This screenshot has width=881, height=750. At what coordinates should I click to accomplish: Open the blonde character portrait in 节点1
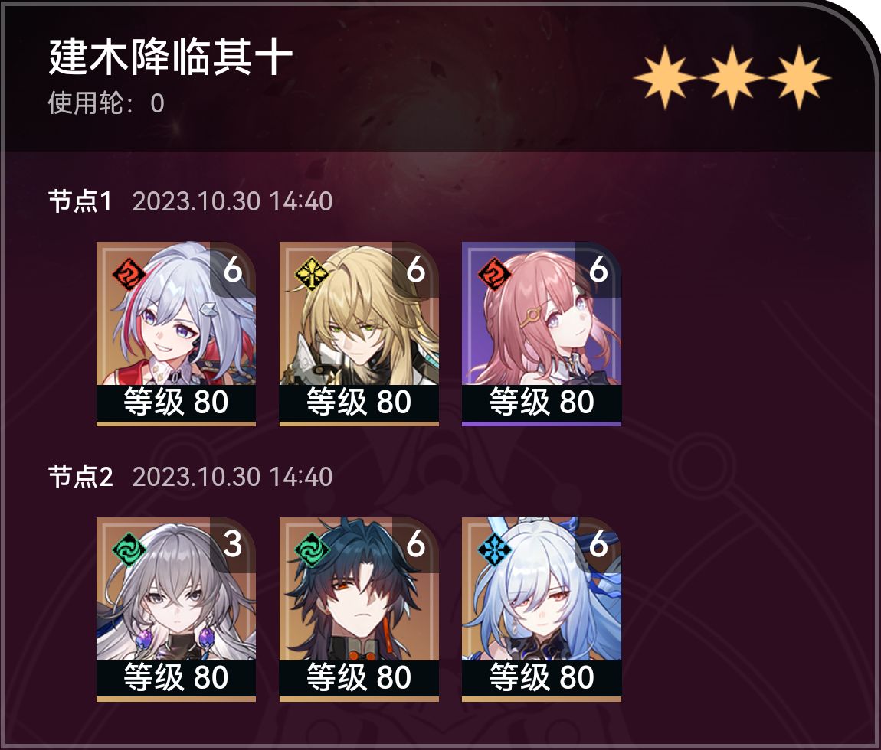tap(359, 334)
